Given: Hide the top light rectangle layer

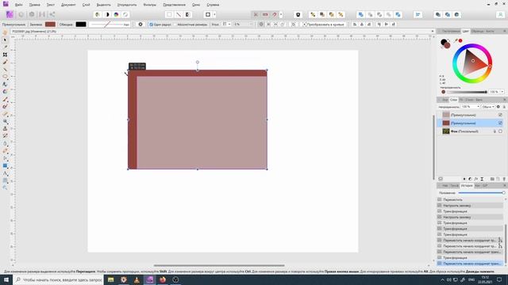Looking at the screenshot, I should click(500, 115).
